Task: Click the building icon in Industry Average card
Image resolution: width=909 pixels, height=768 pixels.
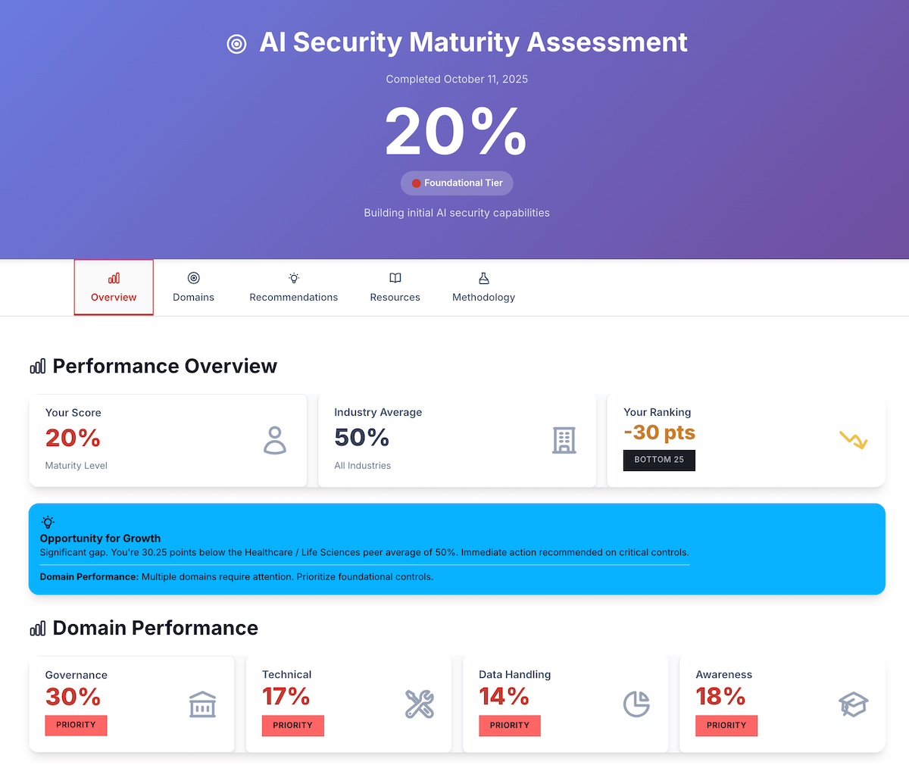Action: coord(564,439)
